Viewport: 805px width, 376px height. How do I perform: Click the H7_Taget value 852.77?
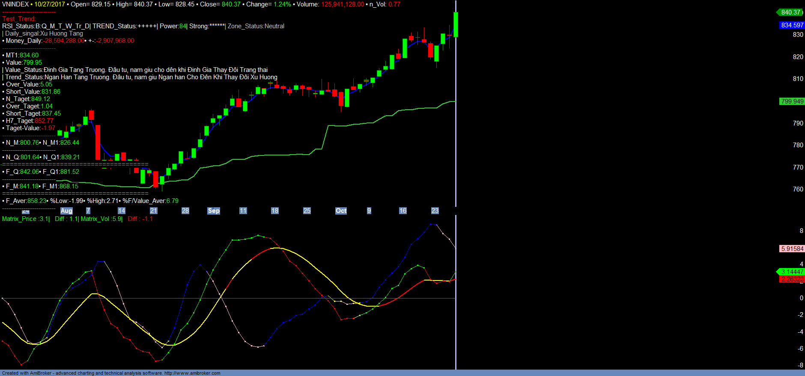[44, 121]
